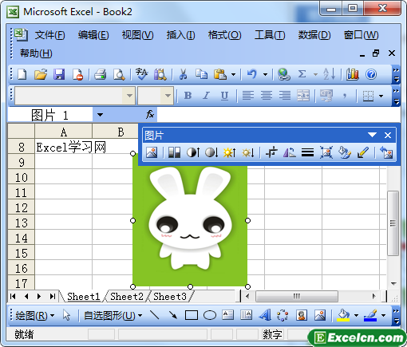Expand the AutoSum functions dropdown arrow

(x=315, y=74)
